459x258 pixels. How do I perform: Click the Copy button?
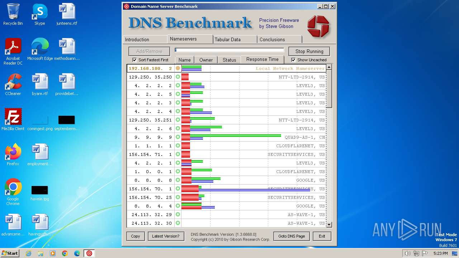pos(136,236)
